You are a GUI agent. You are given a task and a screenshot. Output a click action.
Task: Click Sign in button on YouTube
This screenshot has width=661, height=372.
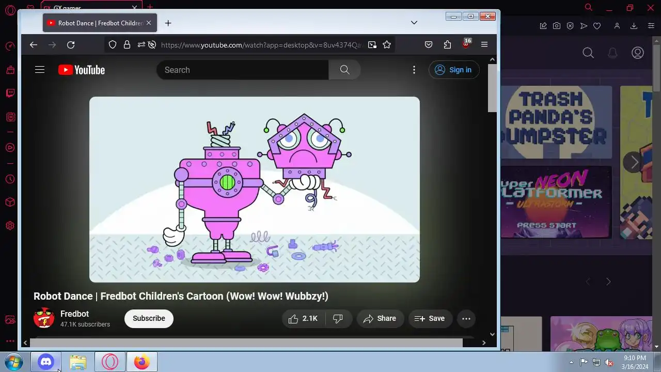pyautogui.click(x=454, y=70)
